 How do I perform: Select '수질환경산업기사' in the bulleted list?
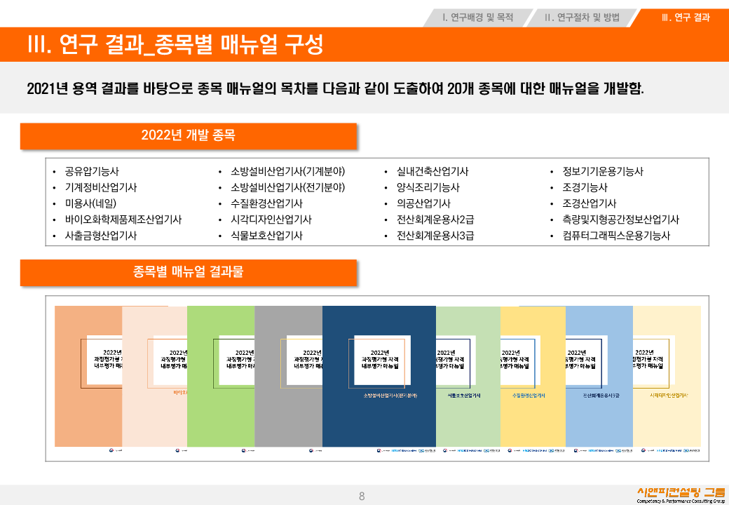[x=266, y=203]
